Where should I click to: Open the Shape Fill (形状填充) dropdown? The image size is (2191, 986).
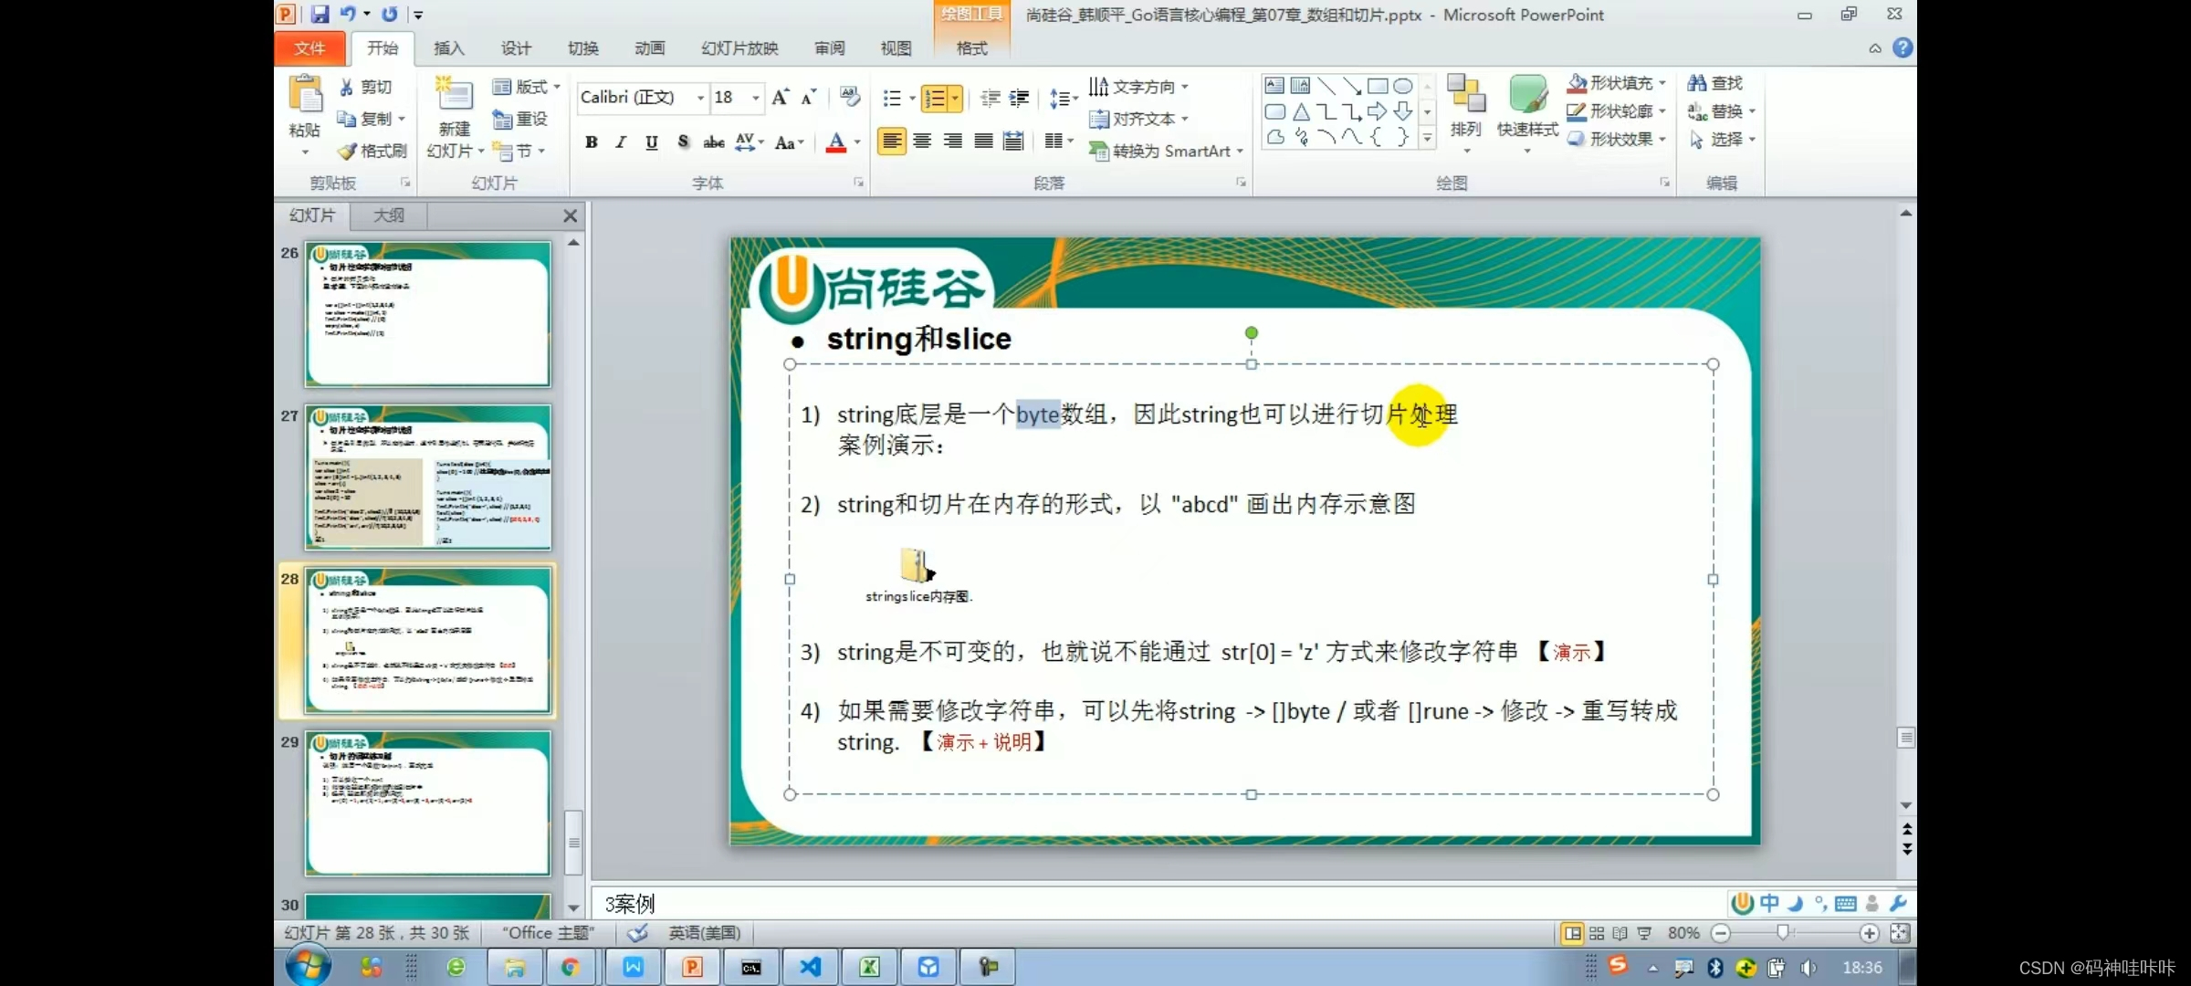tap(1617, 83)
